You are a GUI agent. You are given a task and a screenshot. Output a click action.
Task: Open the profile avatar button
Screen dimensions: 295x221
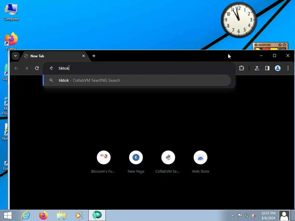278,68
